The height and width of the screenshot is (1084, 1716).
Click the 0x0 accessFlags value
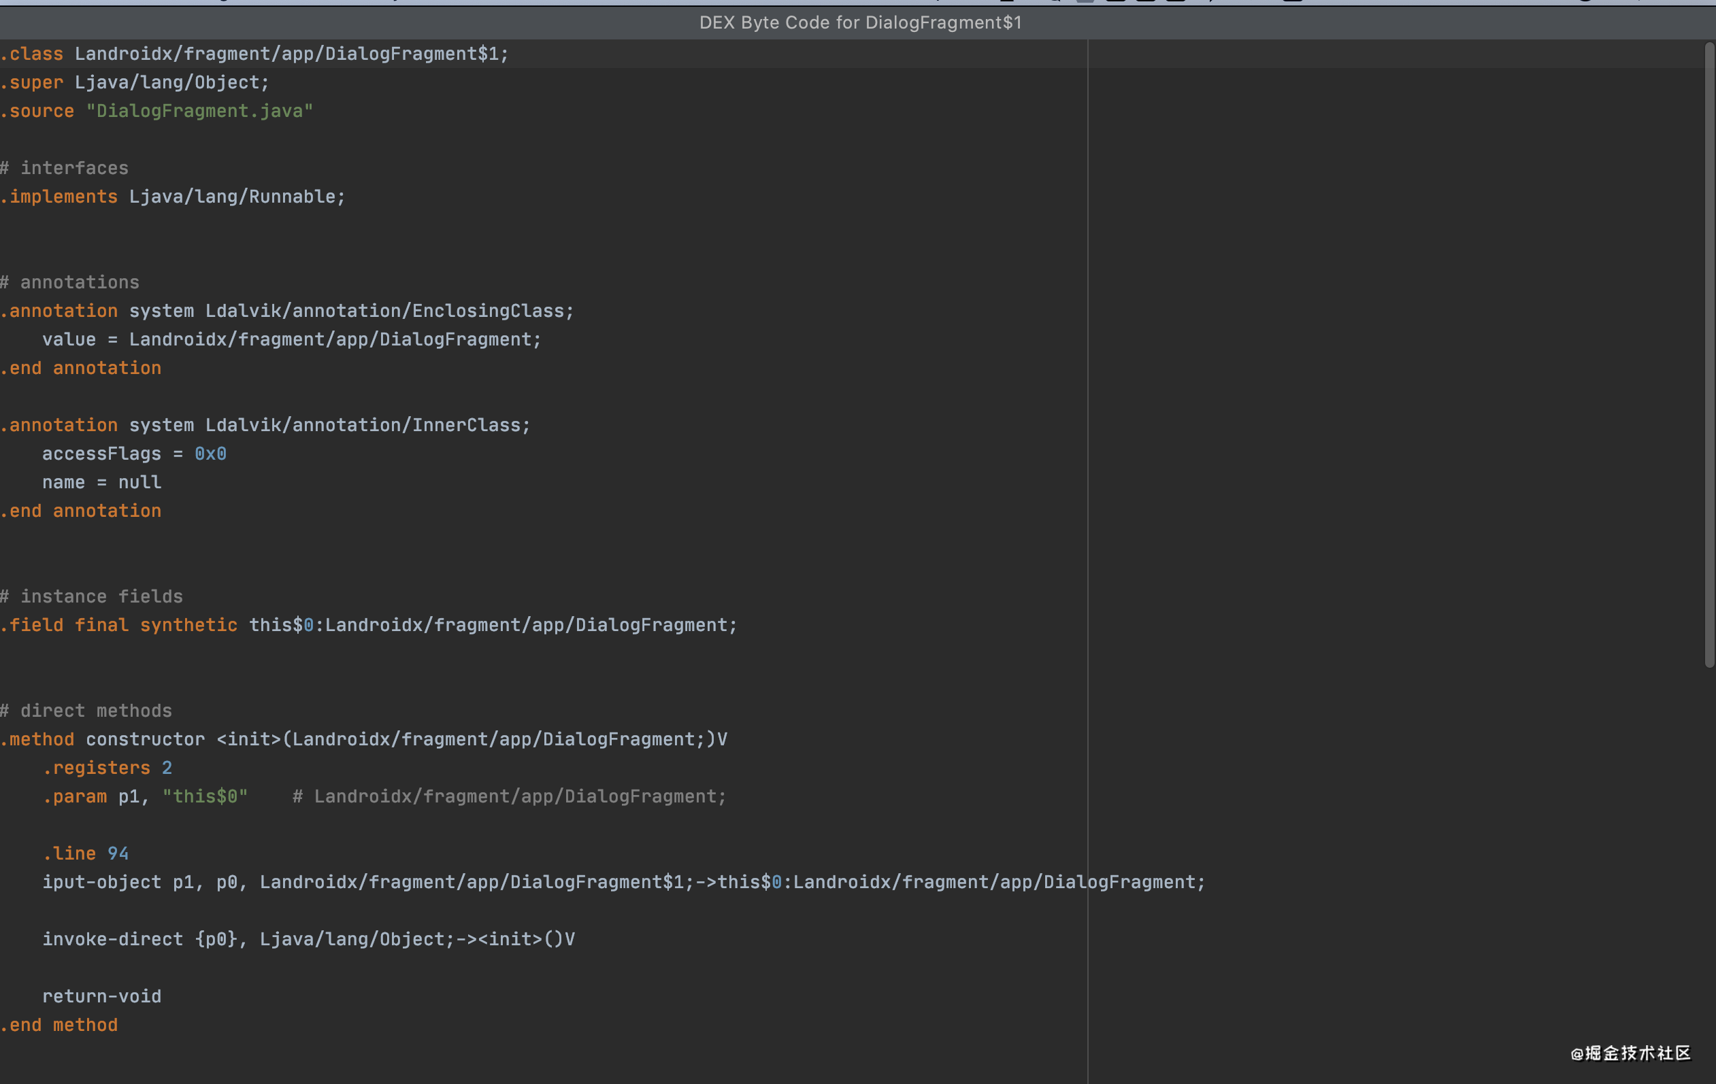coord(210,454)
